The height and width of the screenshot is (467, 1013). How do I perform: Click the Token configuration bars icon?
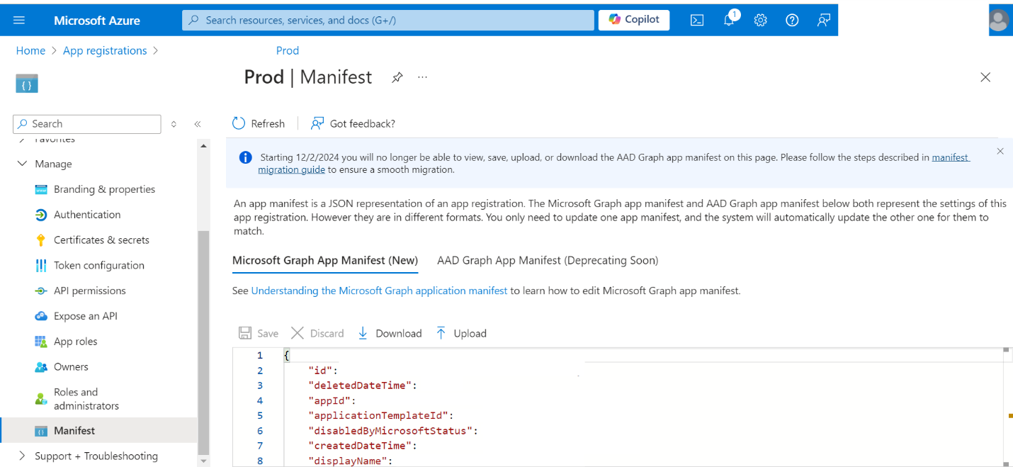(41, 266)
